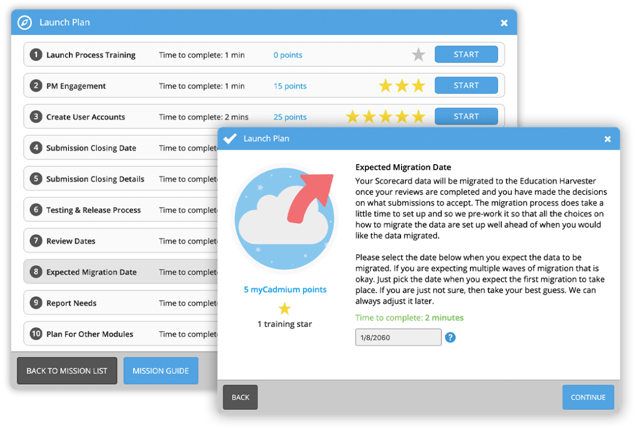Click step number 8 icon for Expected Migration Date
The width and height of the screenshot is (636, 428).
pyautogui.click(x=36, y=271)
